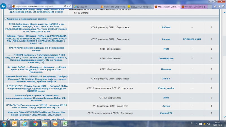Open organizer Irina Y profile
This screenshot has width=226, height=127.
click(x=166, y=79)
